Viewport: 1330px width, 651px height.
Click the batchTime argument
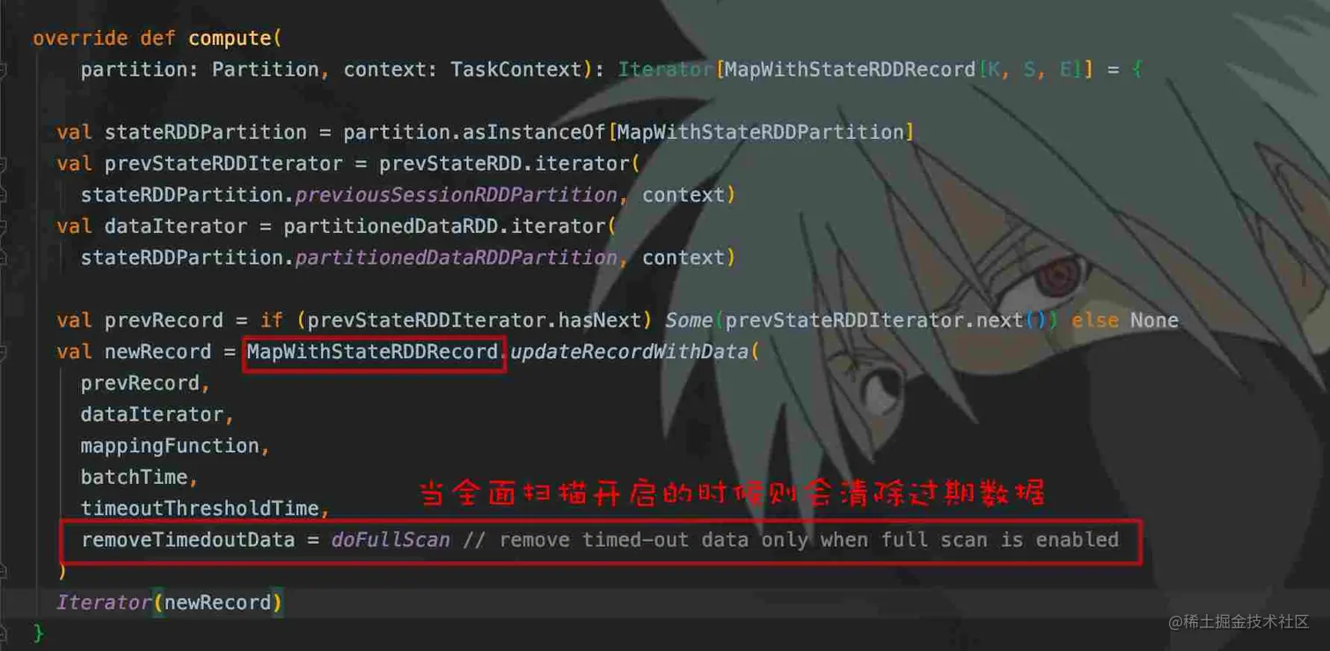pyautogui.click(x=134, y=477)
